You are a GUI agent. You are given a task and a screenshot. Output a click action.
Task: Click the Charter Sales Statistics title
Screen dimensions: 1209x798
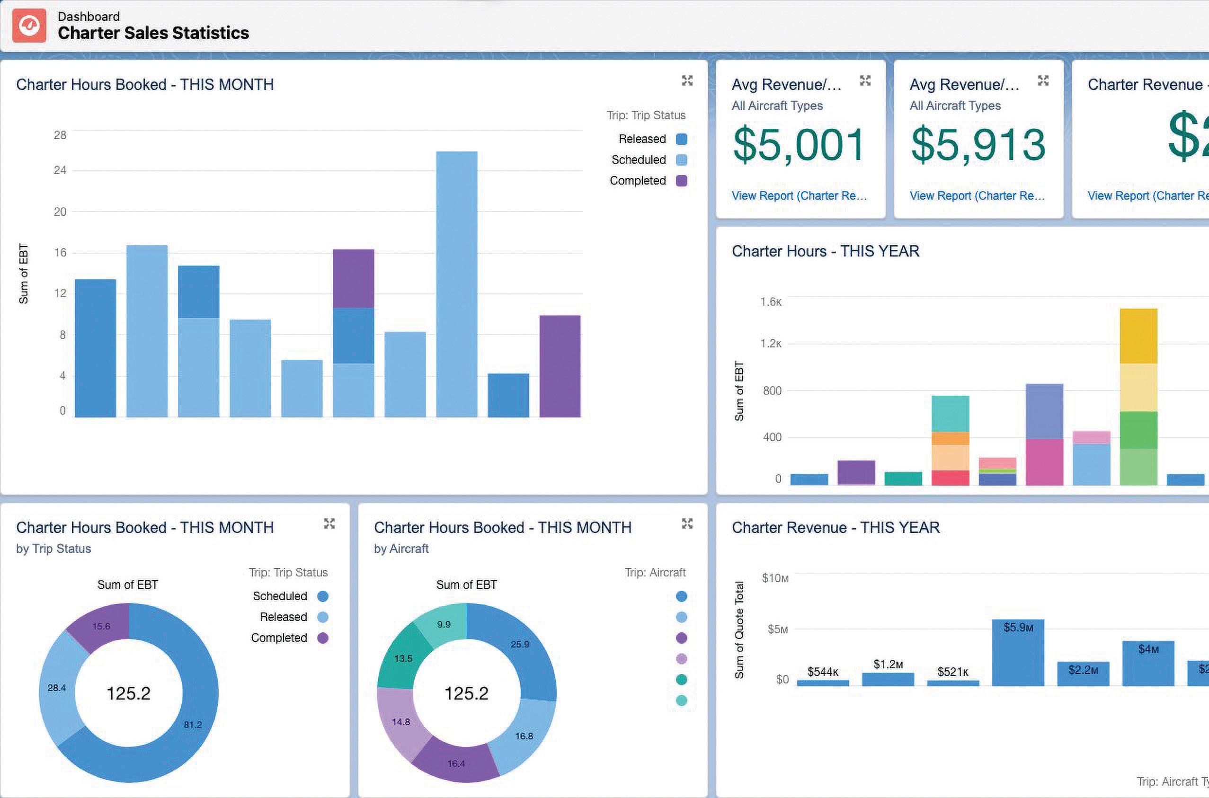tap(153, 33)
